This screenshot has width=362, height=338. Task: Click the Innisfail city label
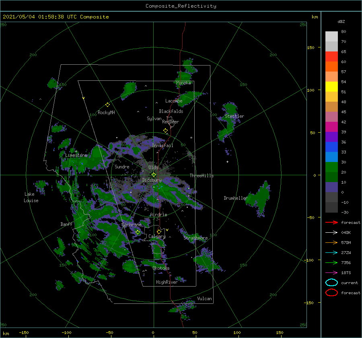click(162, 145)
